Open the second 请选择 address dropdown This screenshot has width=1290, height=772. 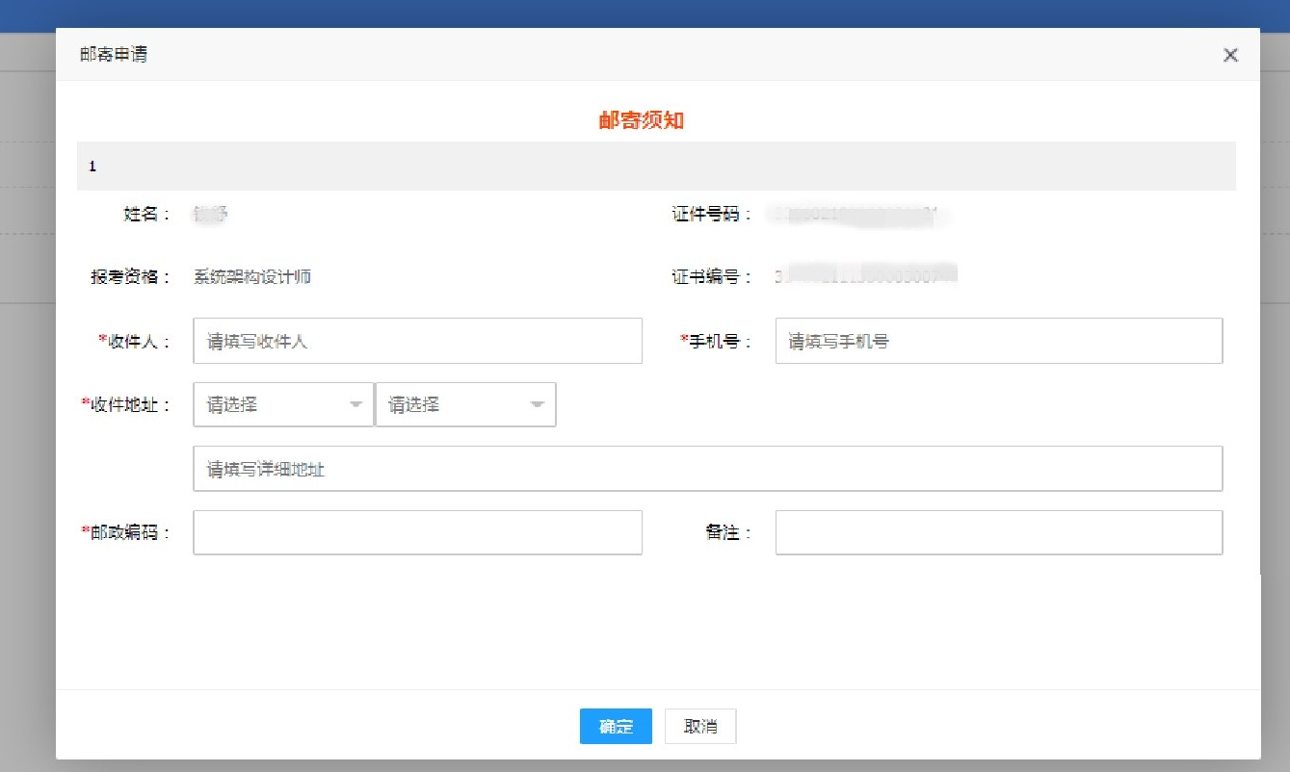(x=465, y=405)
